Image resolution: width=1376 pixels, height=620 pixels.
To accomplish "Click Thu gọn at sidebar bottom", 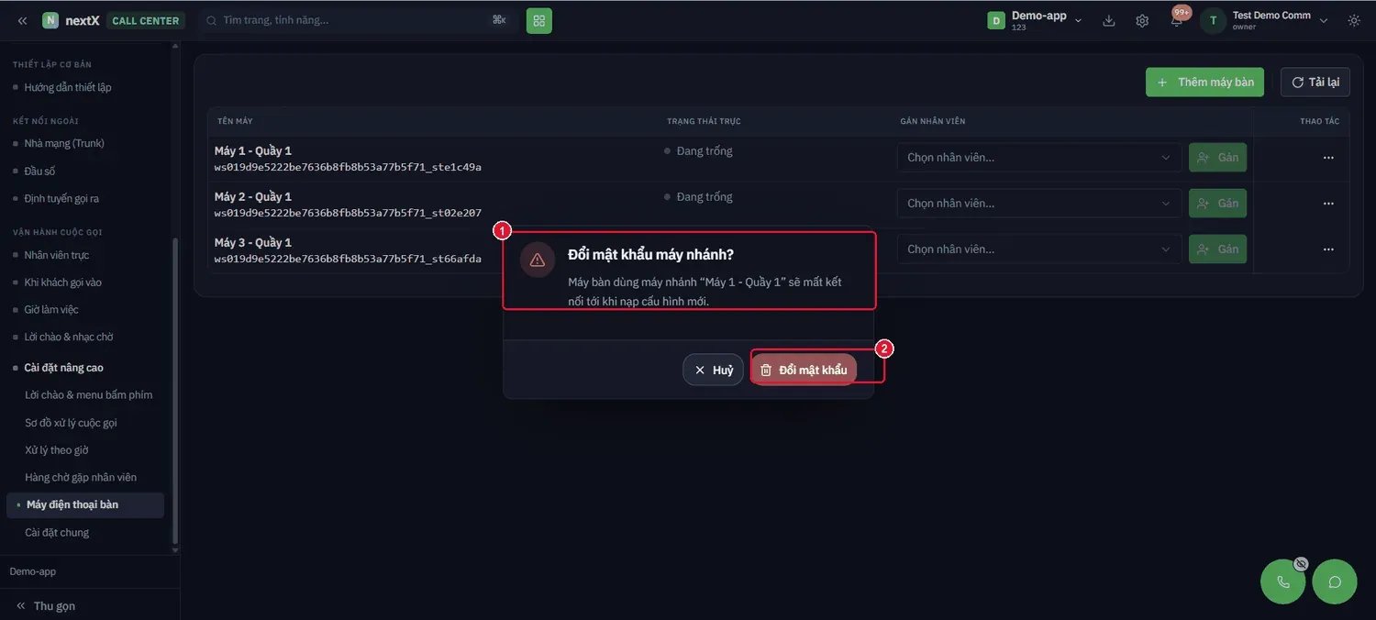I will pos(46,605).
